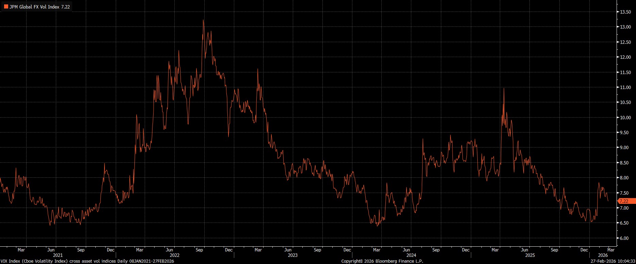The width and height of the screenshot is (636, 264).
Task: Click the orange 7.22 last-value tag
Action: pyautogui.click(x=626, y=201)
